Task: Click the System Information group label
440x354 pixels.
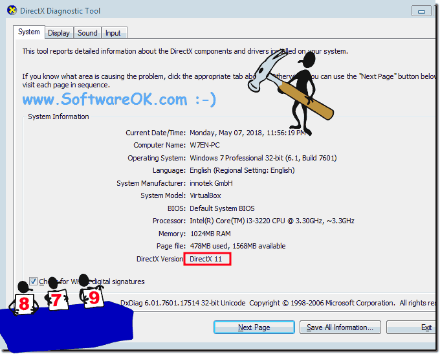Action: click(58, 116)
